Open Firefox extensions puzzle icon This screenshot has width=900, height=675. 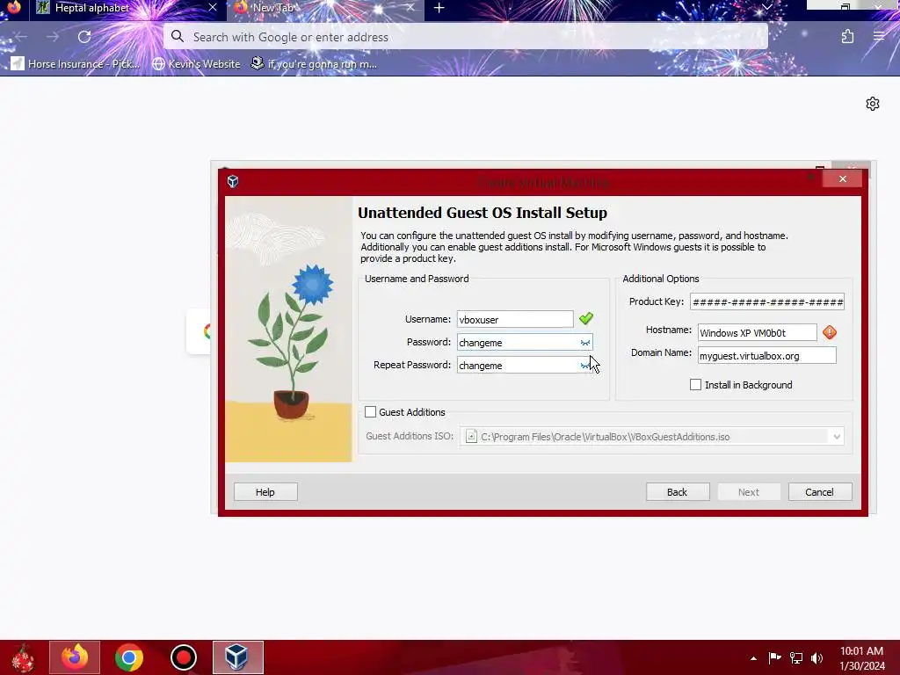(x=847, y=37)
